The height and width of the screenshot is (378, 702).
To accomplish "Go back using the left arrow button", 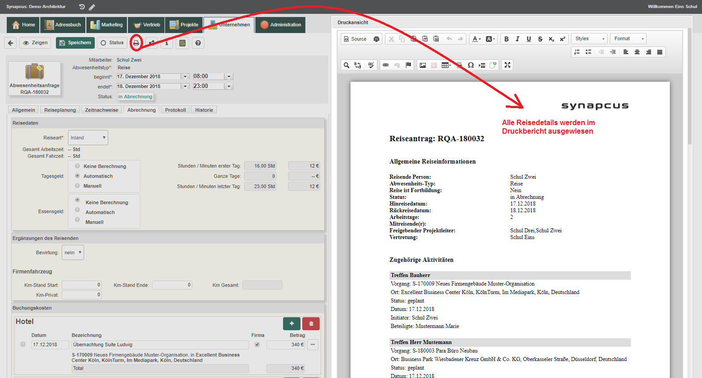I will click(11, 43).
